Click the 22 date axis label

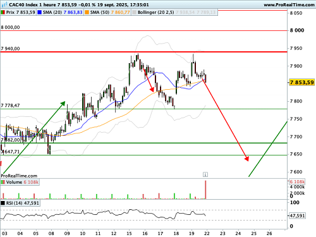pos(207,233)
